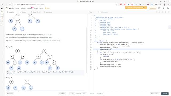Reload the page with refresh icon
This screenshot has height=96, width=171.
pos(10,5)
